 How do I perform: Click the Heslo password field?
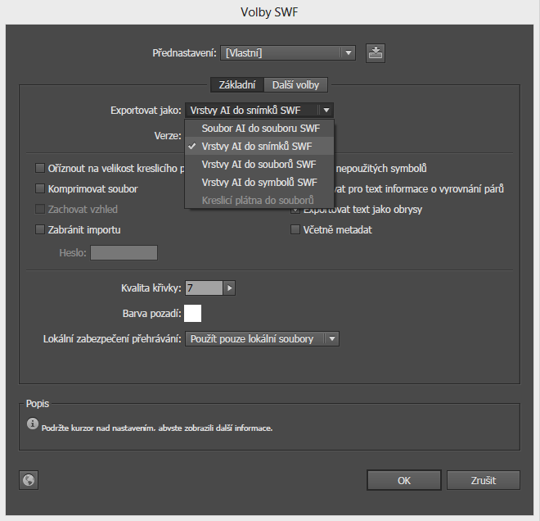point(124,253)
